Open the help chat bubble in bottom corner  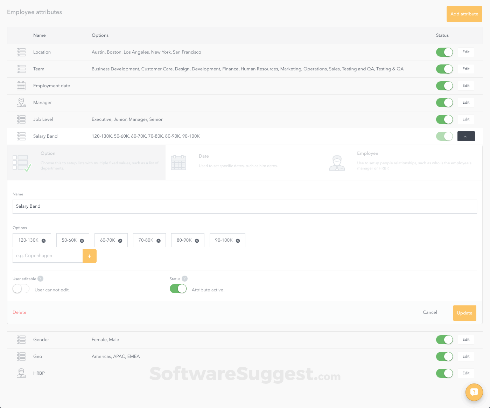click(x=474, y=392)
